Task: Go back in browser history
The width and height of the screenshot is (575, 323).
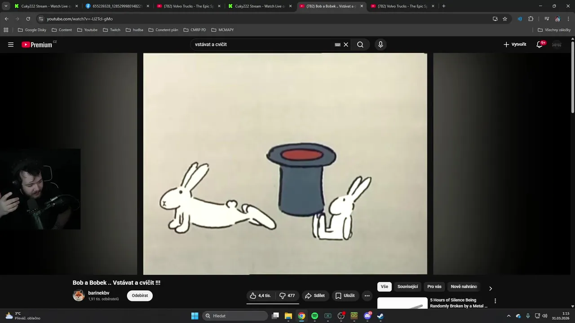Action: (6, 19)
